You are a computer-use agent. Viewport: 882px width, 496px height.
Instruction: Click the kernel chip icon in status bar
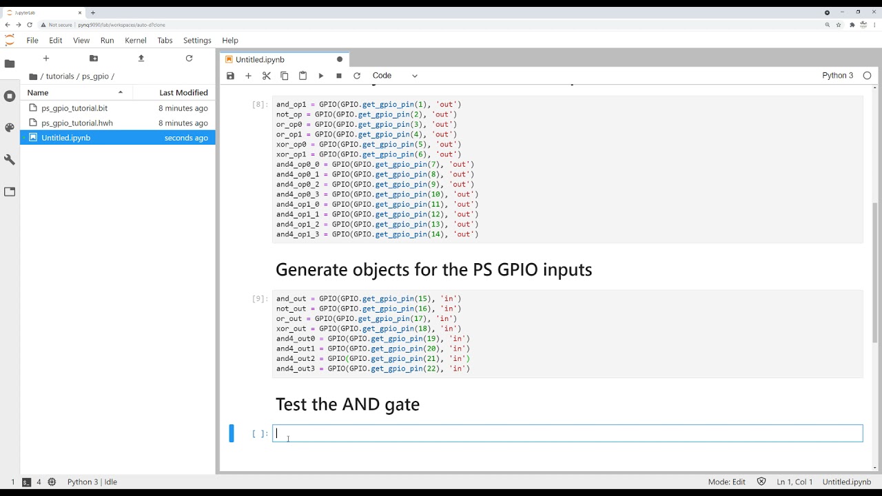click(52, 482)
